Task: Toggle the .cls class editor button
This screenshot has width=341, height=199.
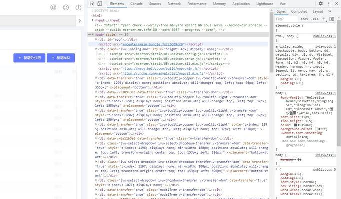Action: [315, 19]
